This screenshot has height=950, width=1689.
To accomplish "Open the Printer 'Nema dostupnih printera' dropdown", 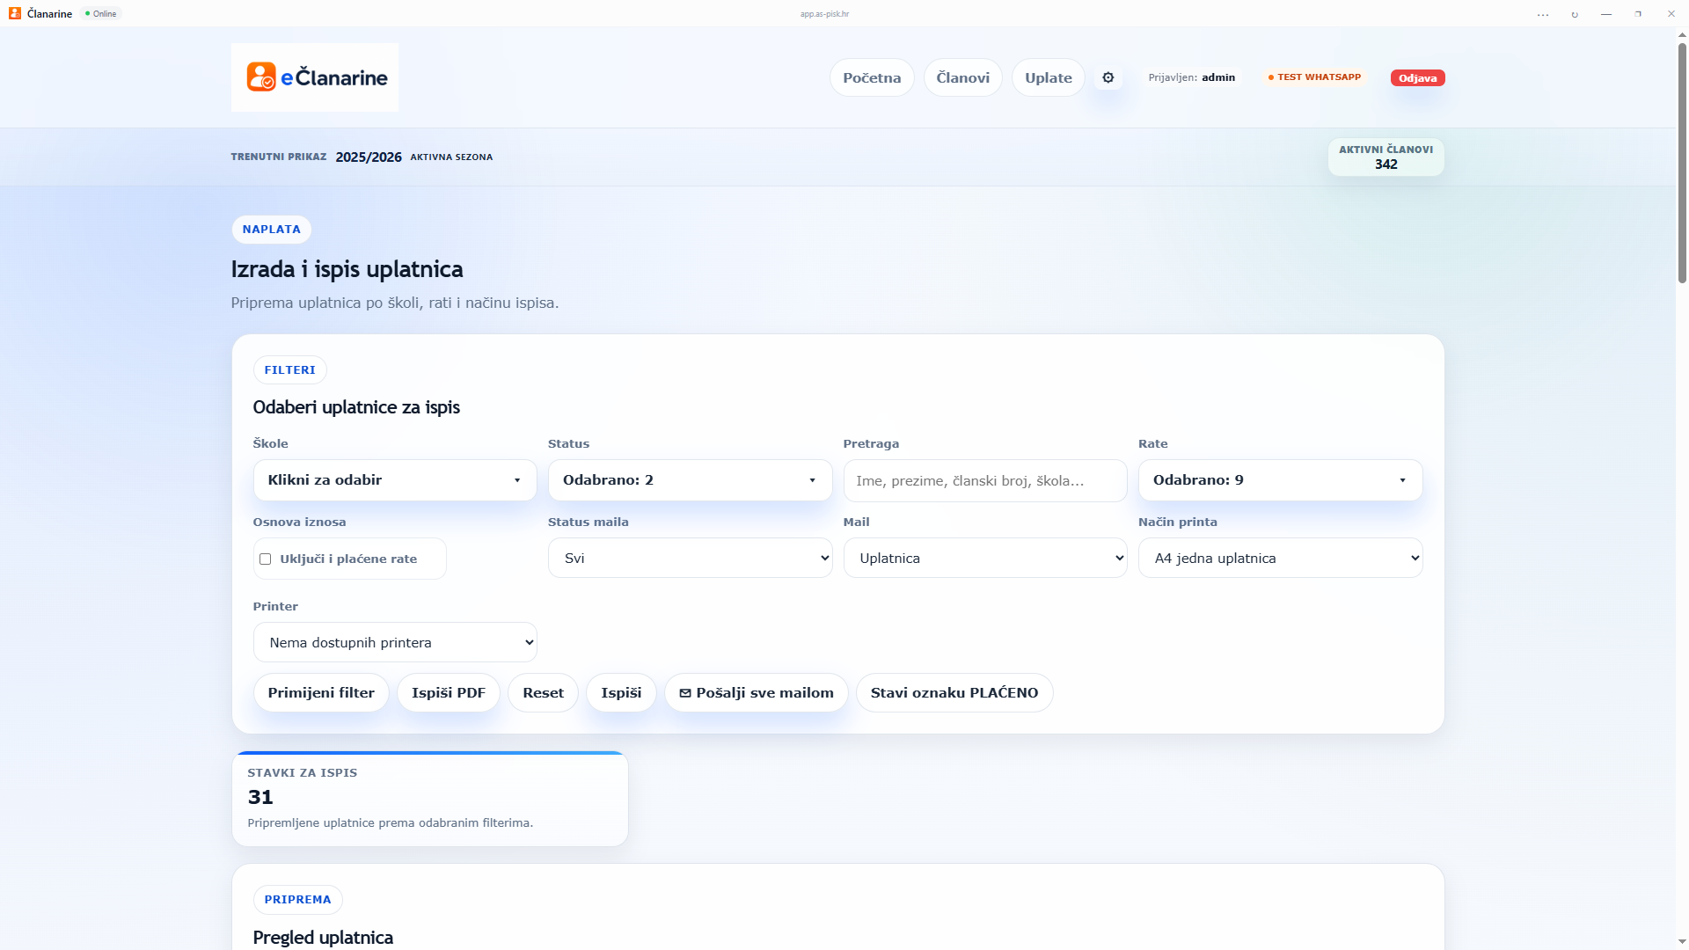I will [395, 642].
